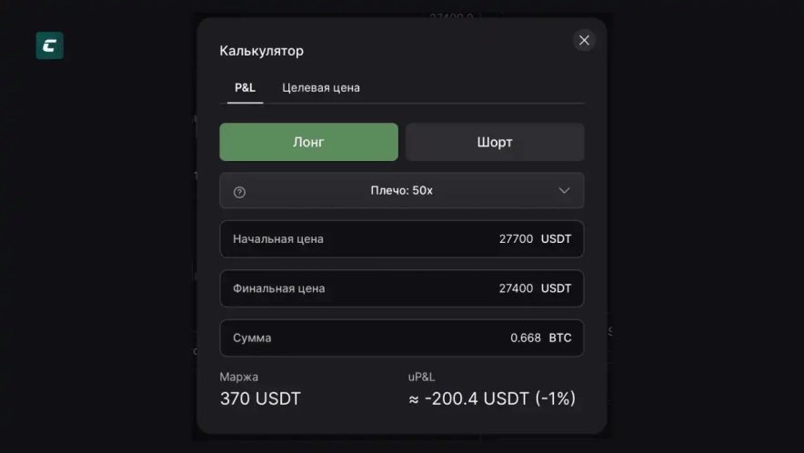Click the USDT unit in Начальная цена row
Image resolution: width=804 pixels, height=453 pixels.
tap(556, 239)
